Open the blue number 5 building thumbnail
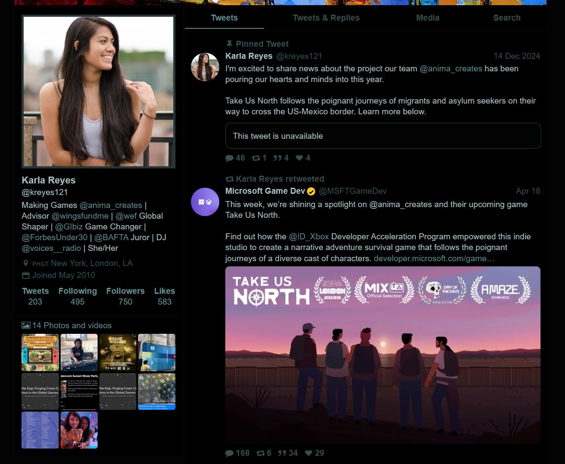565x464 pixels. [157, 352]
